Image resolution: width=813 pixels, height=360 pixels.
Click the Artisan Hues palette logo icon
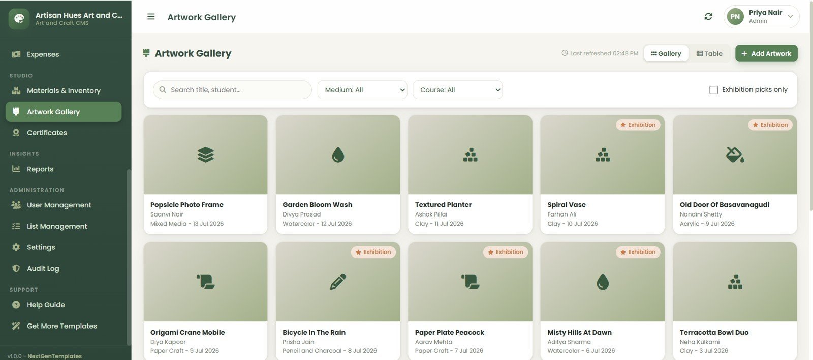19,19
